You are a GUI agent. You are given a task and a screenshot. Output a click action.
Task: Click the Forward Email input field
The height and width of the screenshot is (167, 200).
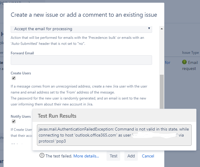pyautogui.click(x=81, y=60)
